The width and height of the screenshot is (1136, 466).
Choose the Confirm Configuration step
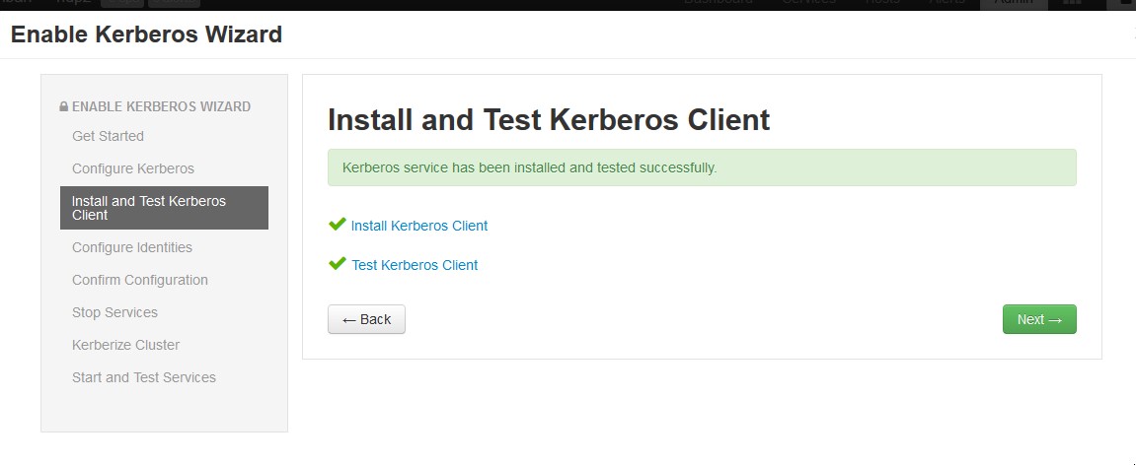[x=140, y=280]
